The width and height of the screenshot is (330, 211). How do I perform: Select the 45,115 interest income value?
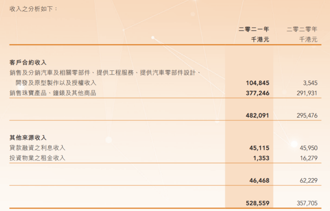259,148
